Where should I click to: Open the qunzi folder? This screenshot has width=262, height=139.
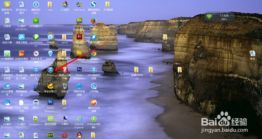[64, 37]
